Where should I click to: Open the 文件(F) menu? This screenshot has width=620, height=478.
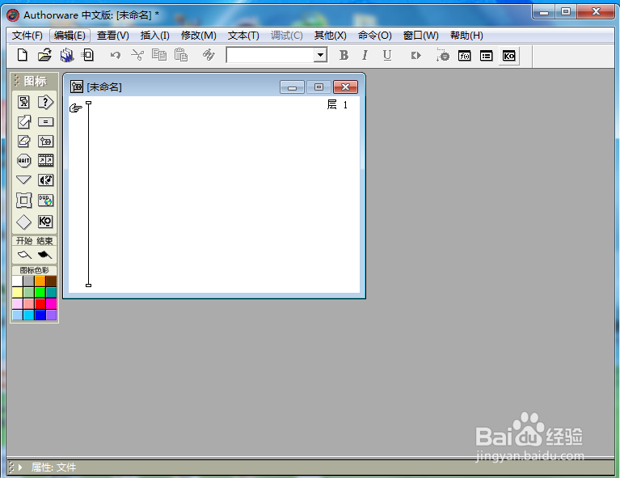pos(27,36)
